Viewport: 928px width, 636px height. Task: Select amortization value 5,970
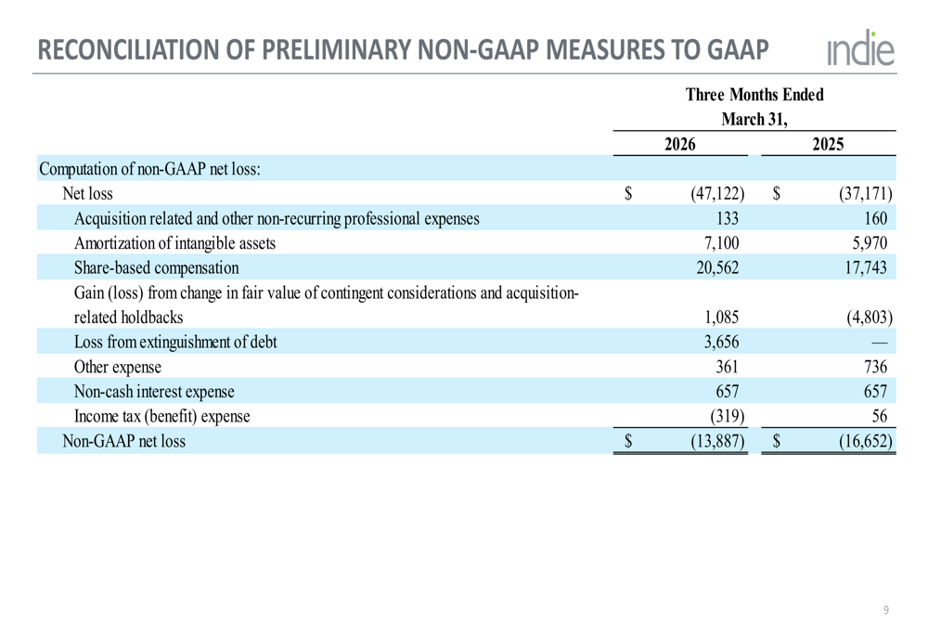coord(870,243)
